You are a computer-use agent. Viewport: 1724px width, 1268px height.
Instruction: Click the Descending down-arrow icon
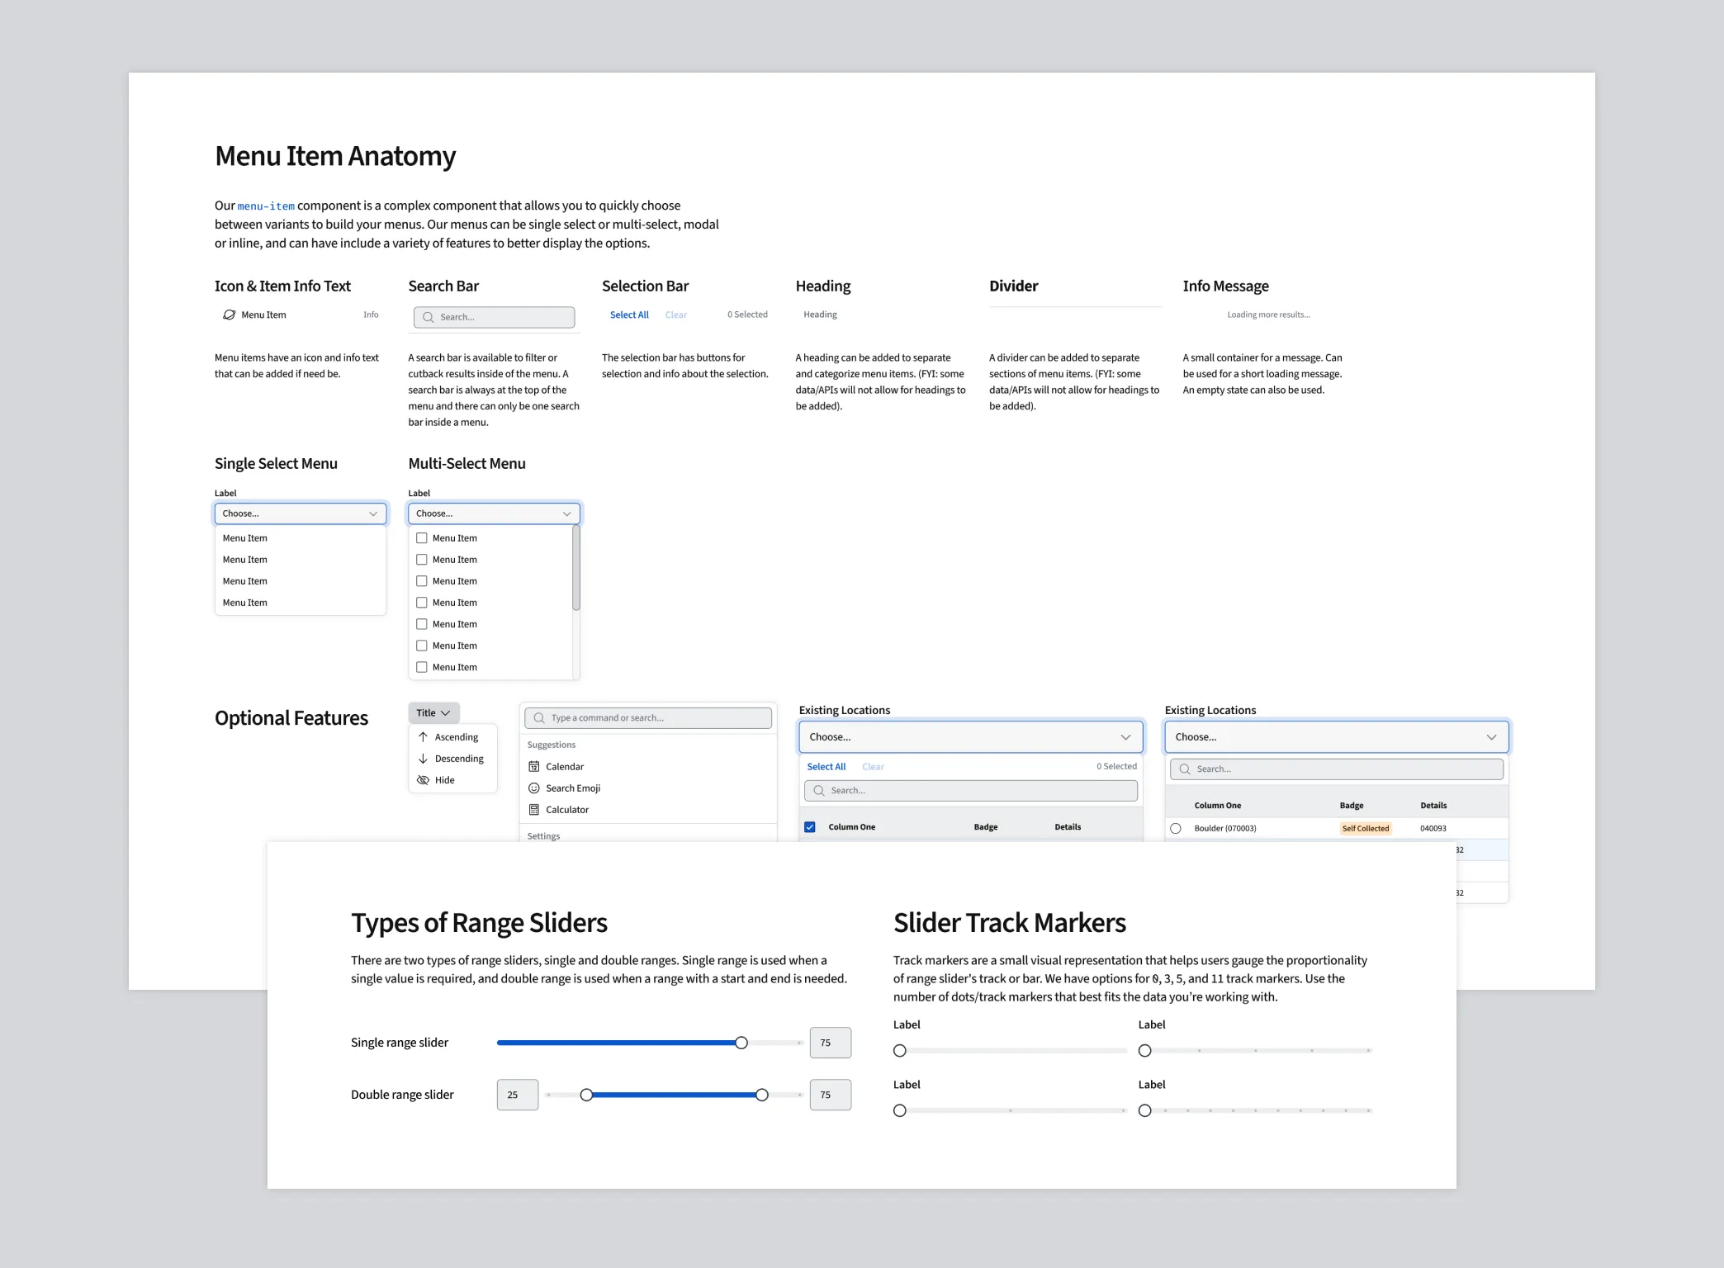click(x=424, y=758)
